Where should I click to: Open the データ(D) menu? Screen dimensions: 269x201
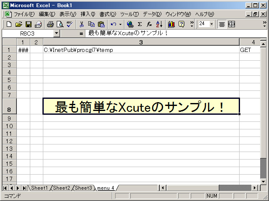click(x=152, y=14)
